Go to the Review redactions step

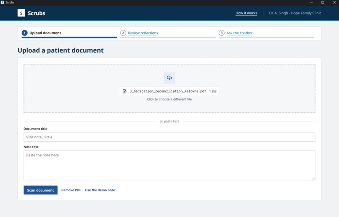(x=143, y=33)
